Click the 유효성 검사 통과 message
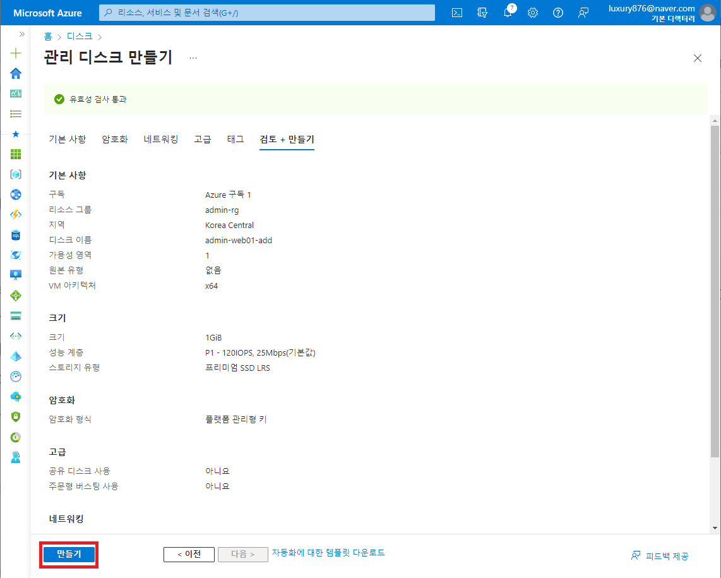The width and height of the screenshot is (721, 578). [98, 99]
